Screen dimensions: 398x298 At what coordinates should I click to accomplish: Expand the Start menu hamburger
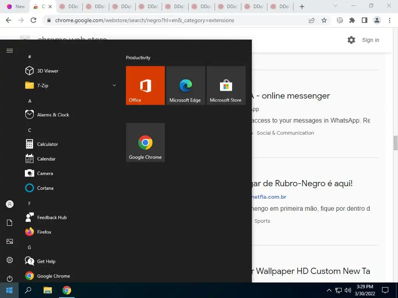[x=10, y=51]
